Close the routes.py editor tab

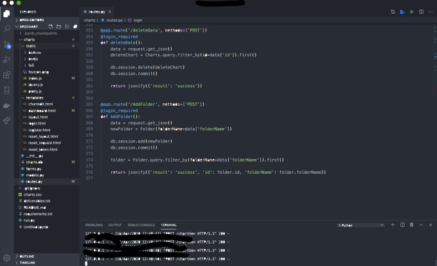tap(110, 12)
